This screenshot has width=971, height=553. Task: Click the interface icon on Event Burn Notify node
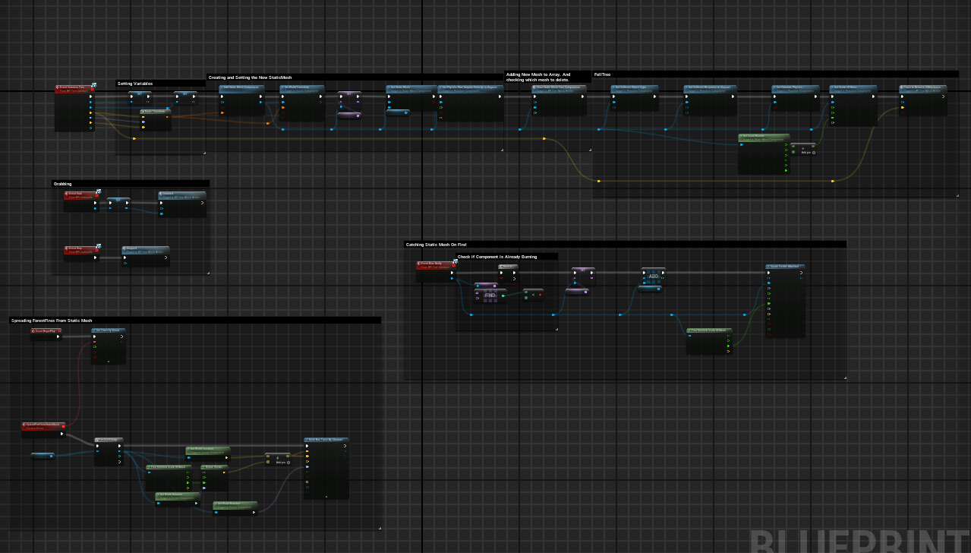(456, 262)
